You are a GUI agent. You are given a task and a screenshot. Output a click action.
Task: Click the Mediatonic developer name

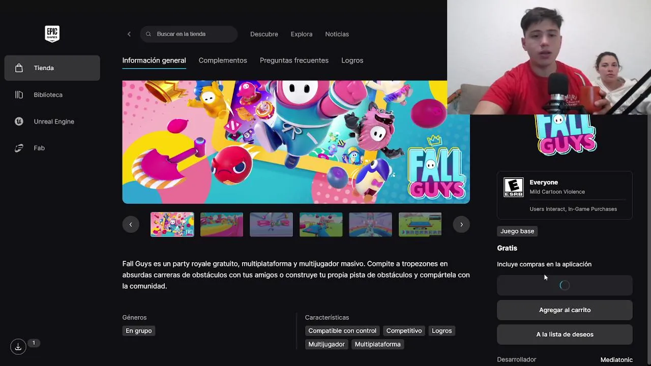tap(616, 360)
